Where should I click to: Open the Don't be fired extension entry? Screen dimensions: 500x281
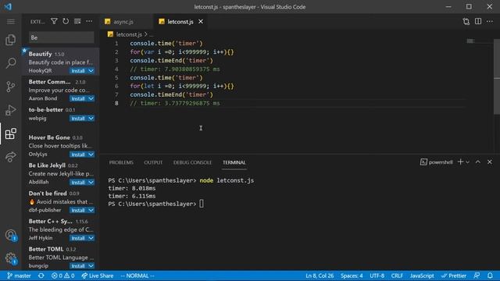61,201
